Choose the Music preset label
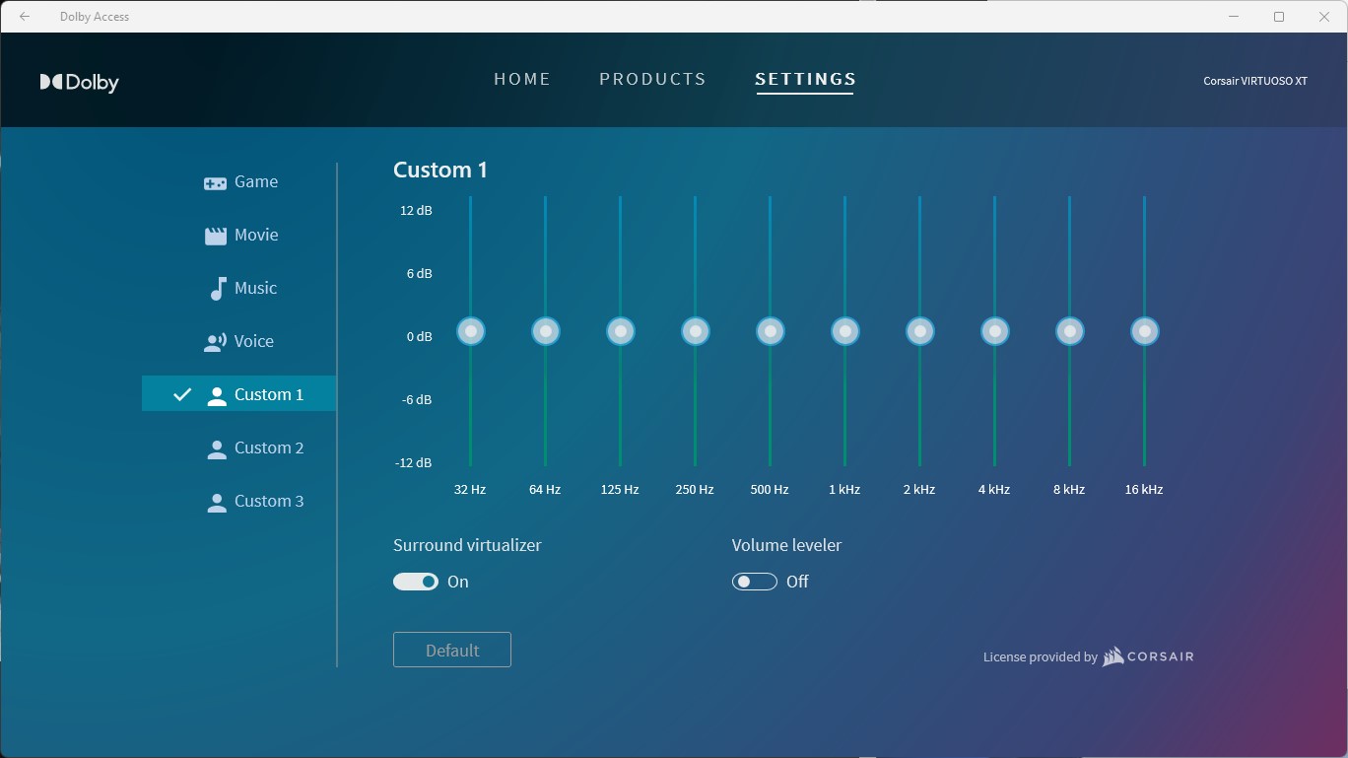This screenshot has width=1348, height=758. [255, 288]
